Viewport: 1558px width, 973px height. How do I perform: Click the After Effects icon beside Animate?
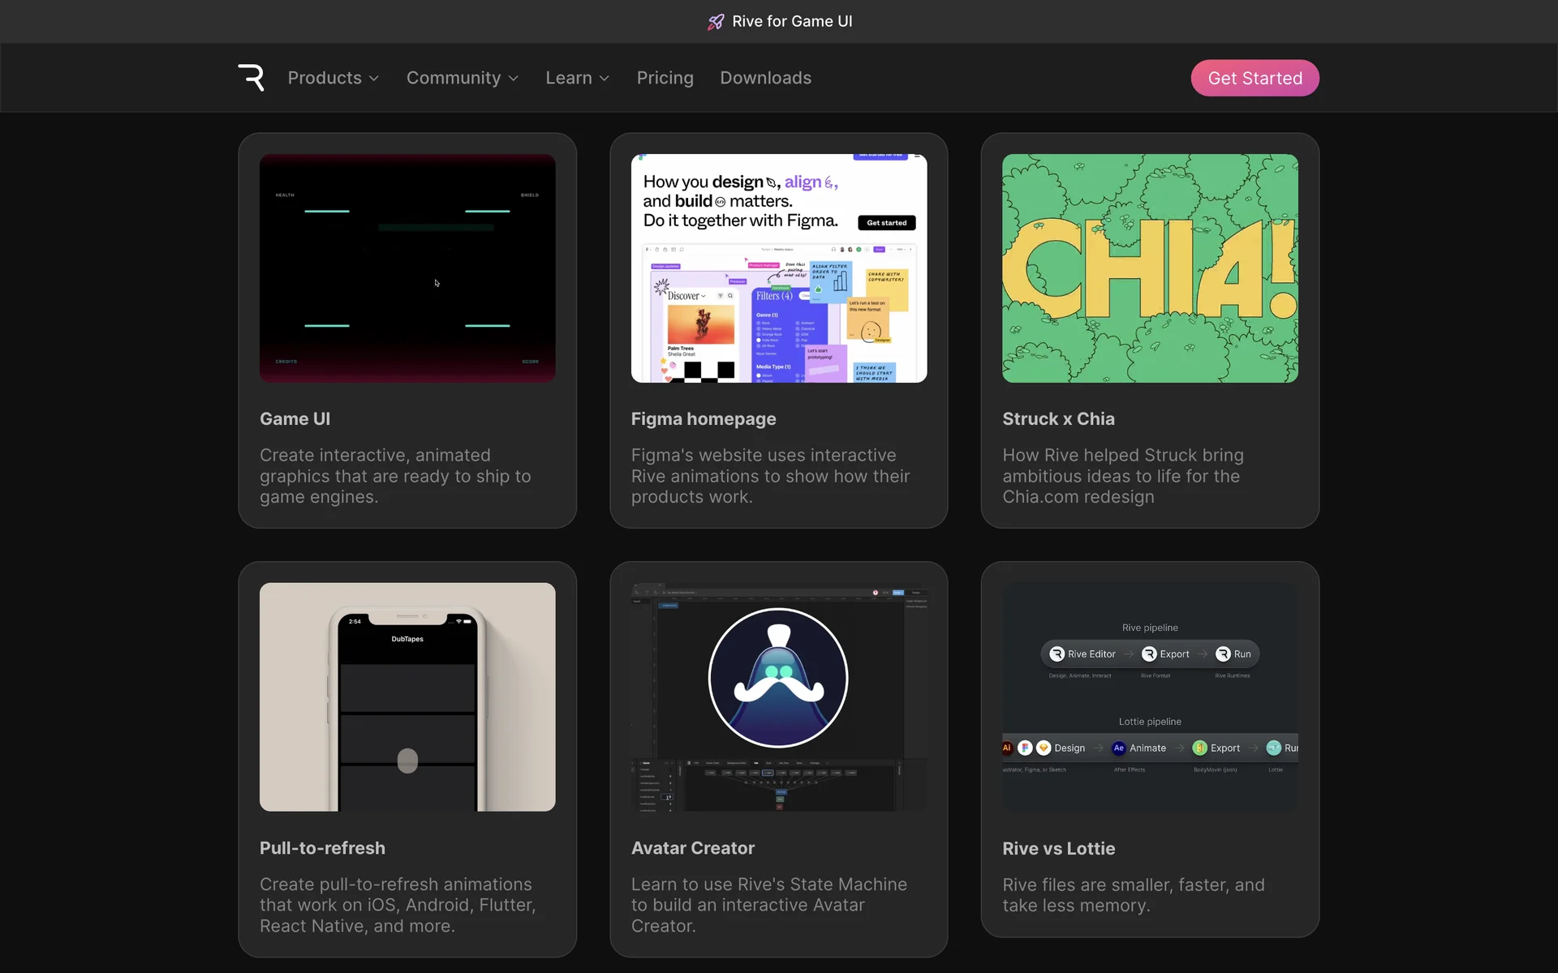1118,748
